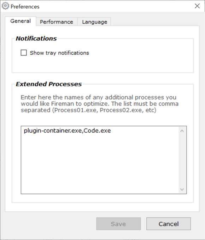Click the Fireman optimize instructions text
Screen dimensions: 205x240
pyautogui.click(x=100, y=104)
